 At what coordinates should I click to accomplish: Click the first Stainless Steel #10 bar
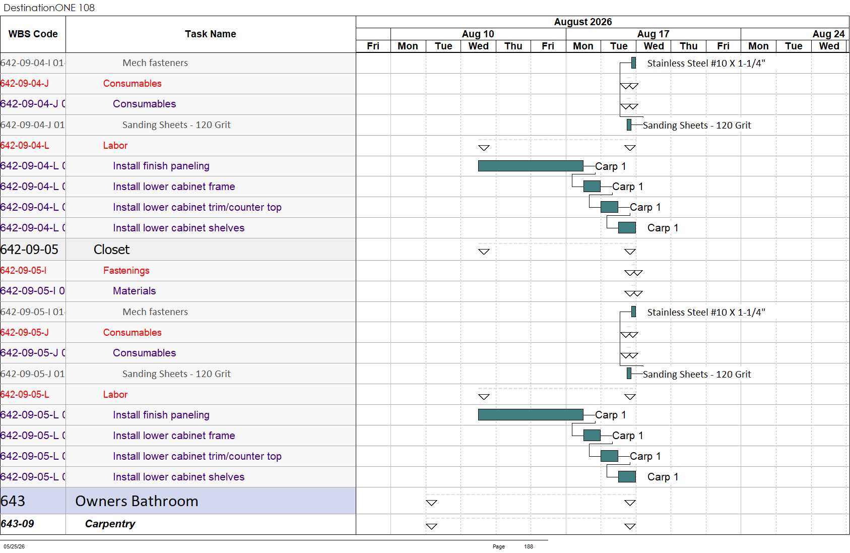(x=633, y=63)
